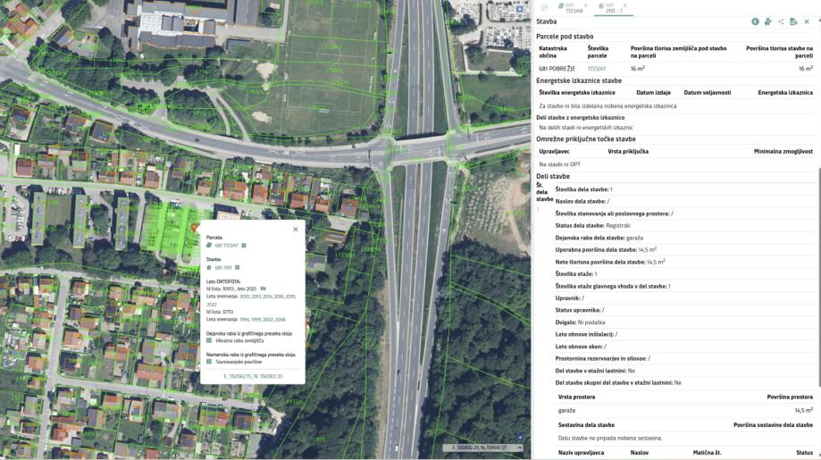Viewport: 821px width, 460px height.
Task: Click the map icon beside leto 2025
Action: tap(263, 289)
